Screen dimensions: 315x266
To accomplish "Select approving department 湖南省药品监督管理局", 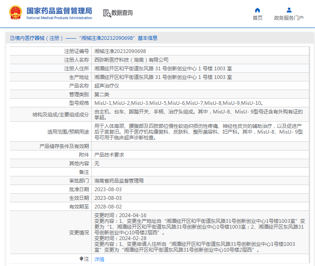I will click(119, 181).
